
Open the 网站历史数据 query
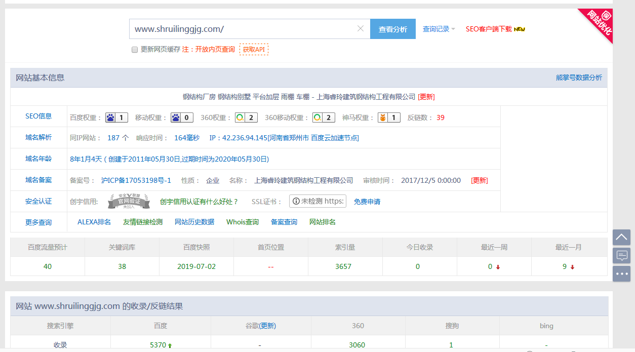[x=194, y=222]
